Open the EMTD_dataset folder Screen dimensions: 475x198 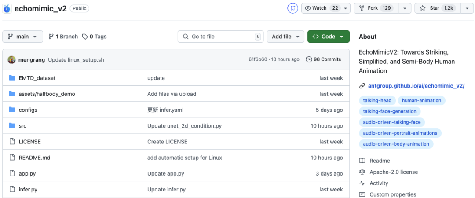pos(37,78)
